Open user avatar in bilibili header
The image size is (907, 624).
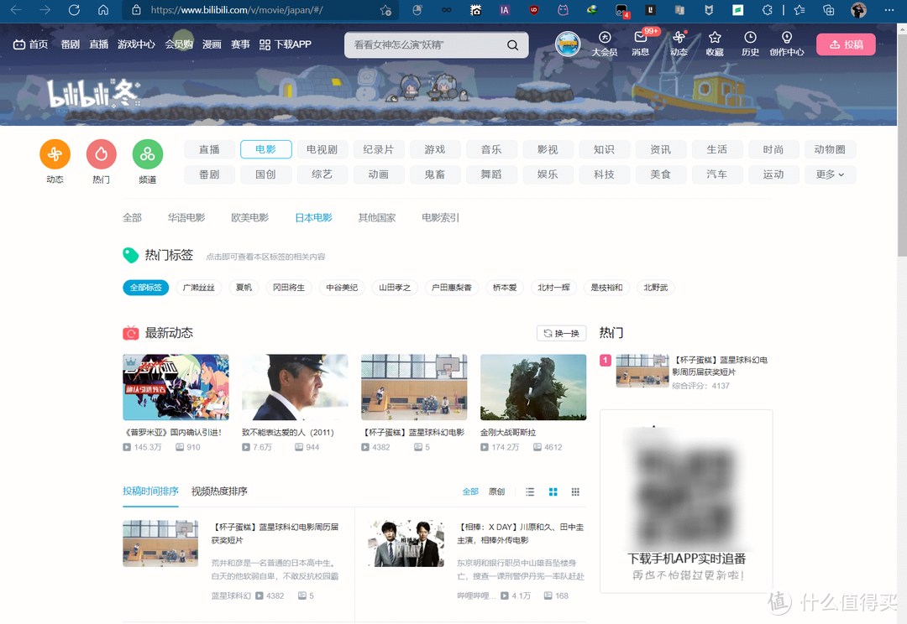tap(568, 44)
